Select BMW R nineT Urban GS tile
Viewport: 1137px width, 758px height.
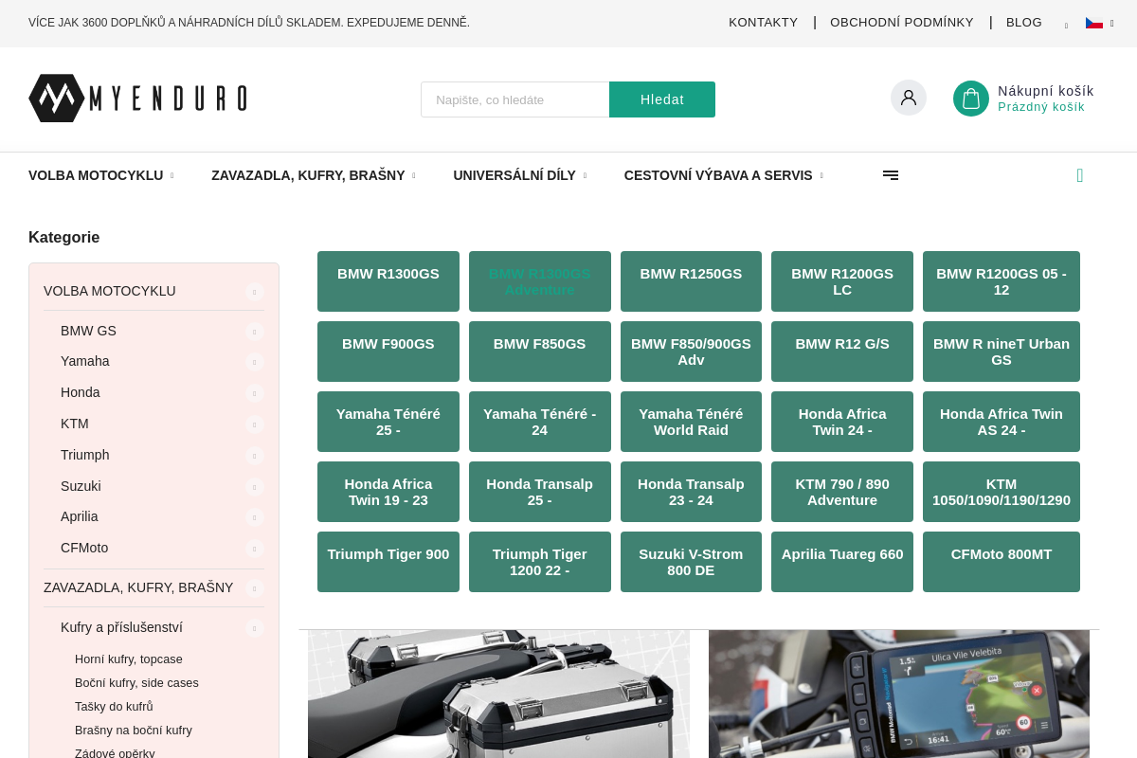[x=1002, y=352]
